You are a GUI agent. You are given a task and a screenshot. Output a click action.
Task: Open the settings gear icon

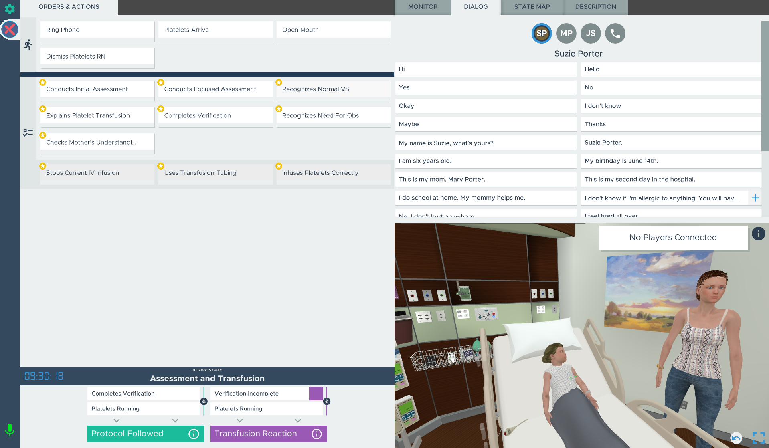pyautogui.click(x=10, y=8)
